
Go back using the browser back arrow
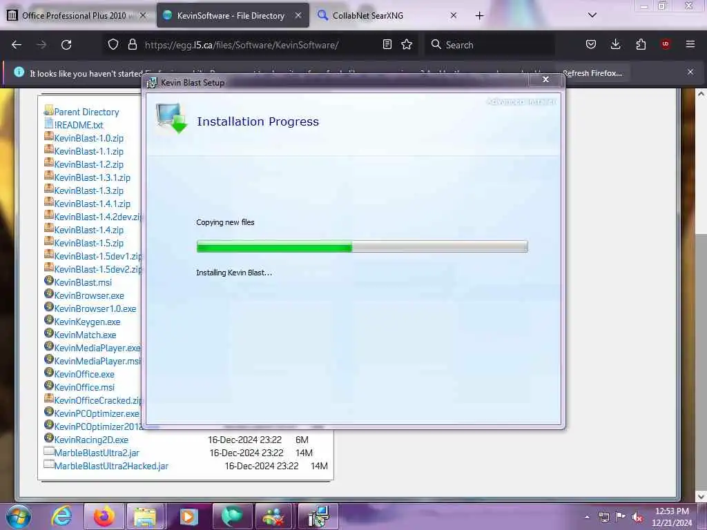coord(17,45)
